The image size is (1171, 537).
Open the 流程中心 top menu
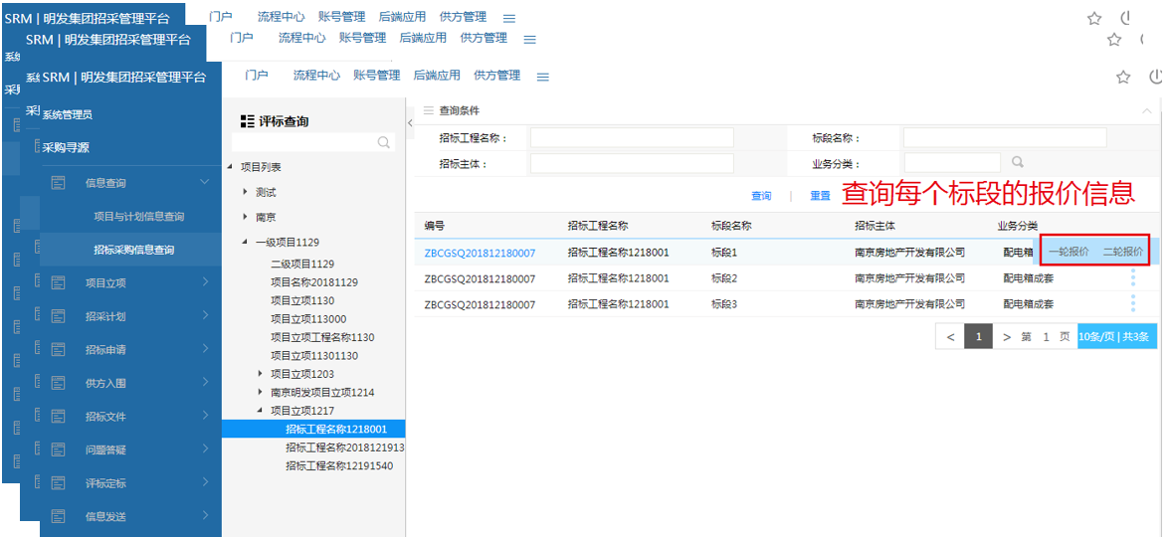(x=316, y=76)
